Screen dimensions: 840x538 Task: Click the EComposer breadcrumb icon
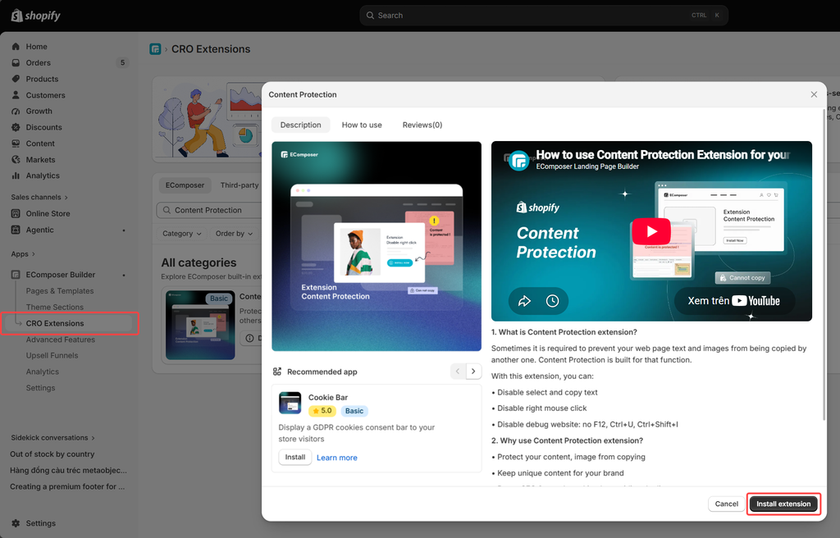[x=155, y=49]
